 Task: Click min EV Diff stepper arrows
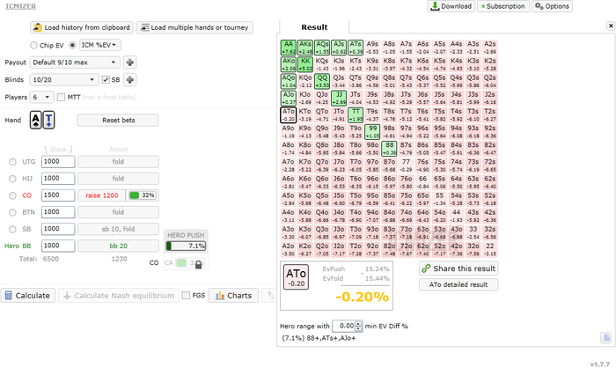click(x=358, y=326)
